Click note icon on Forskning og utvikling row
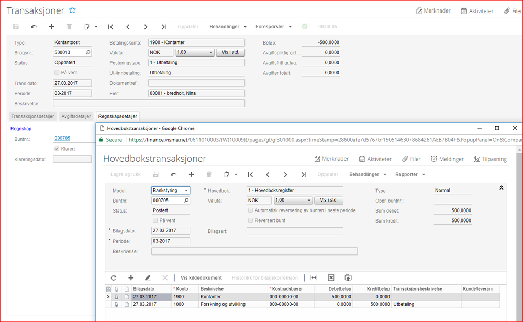This screenshot has width=523, height=322. (x=127, y=304)
